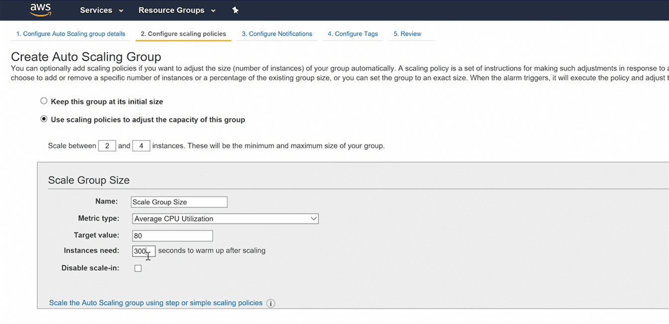Select Use scaling policies radio button
This screenshot has height=324, width=669.
(x=44, y=119)
